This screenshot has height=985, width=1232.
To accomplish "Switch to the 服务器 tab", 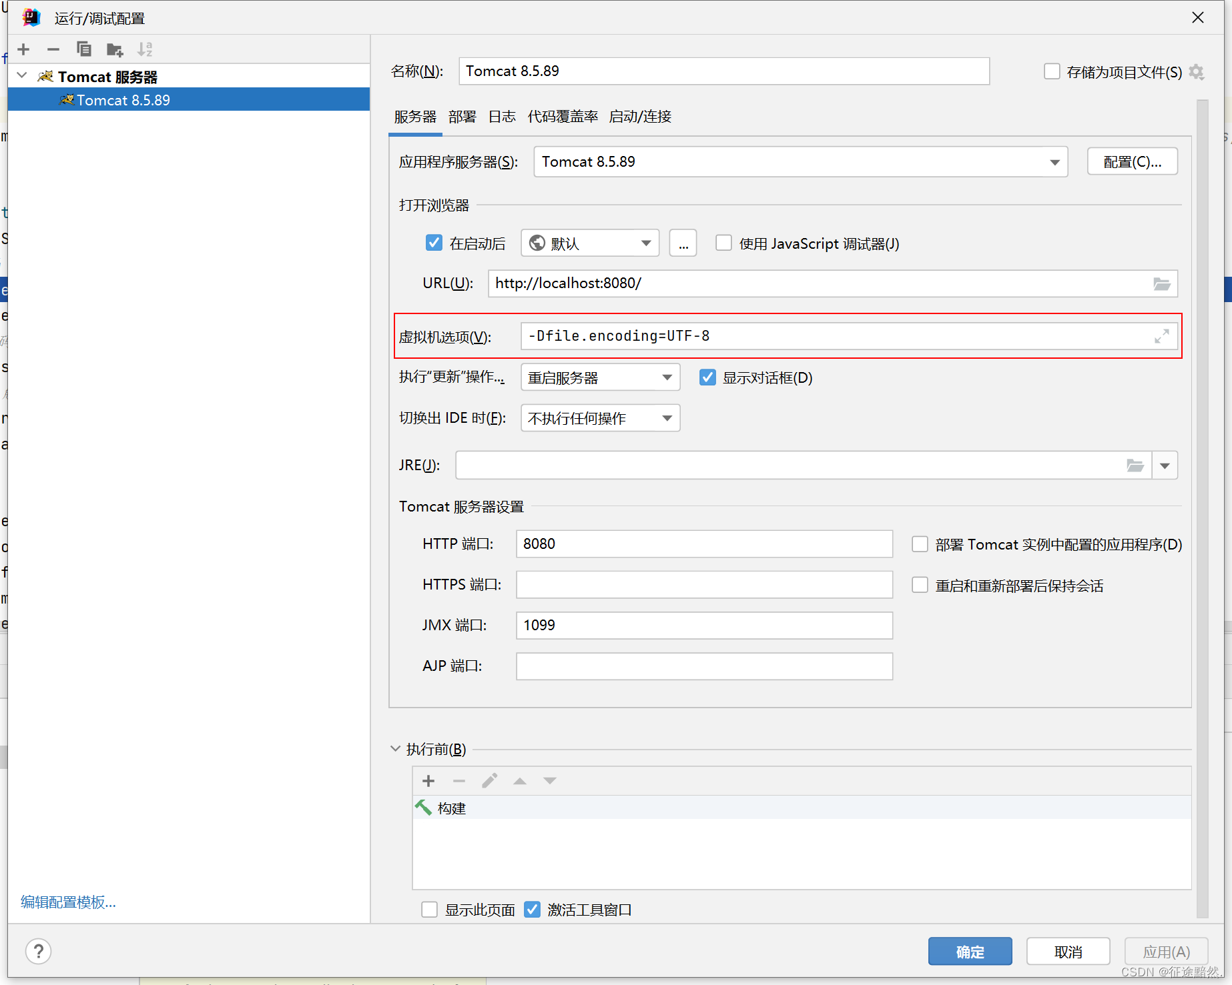I will 415,117.
